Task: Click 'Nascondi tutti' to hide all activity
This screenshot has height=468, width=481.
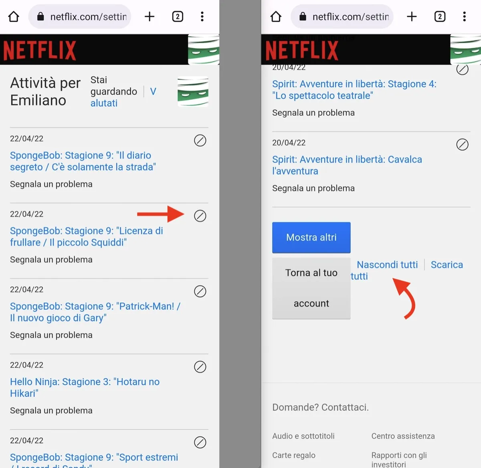Action: (x=387, y=264)
